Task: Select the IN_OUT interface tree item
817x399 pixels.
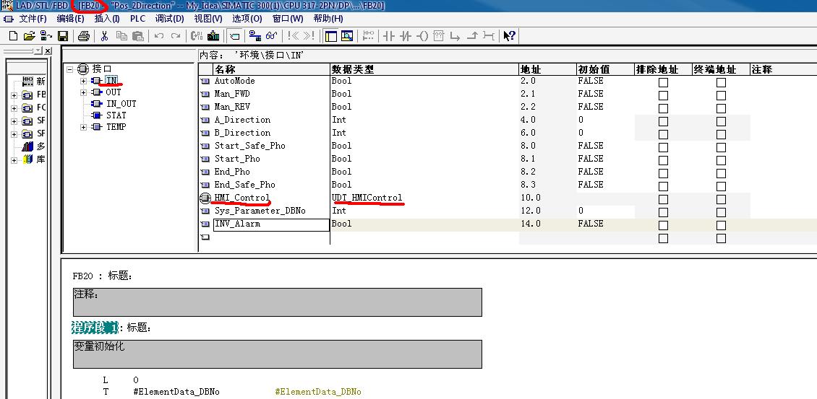Action: pos(121,104)
